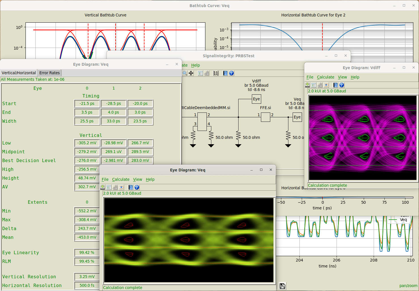Image resolution: width=419 pixels, height=291 pixels.
Task: Click the properties list icon in front Veq toolbar
Action: [x=109, y=187]
